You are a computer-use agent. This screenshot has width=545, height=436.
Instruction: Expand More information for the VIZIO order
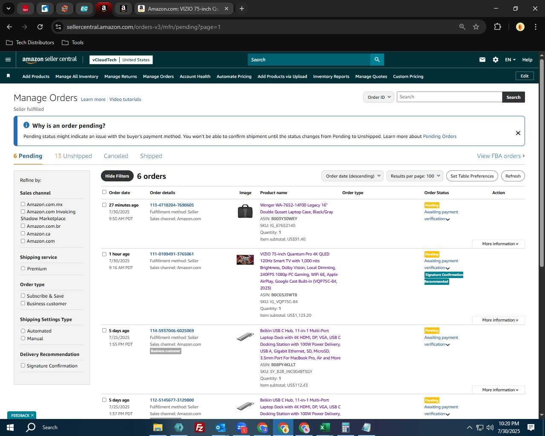(x=499, y=320)
